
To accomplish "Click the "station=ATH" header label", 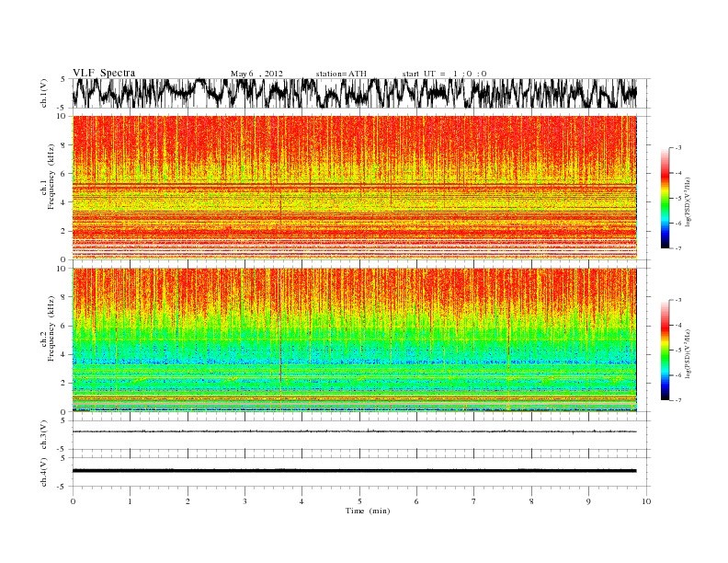I will click(341, 74).
